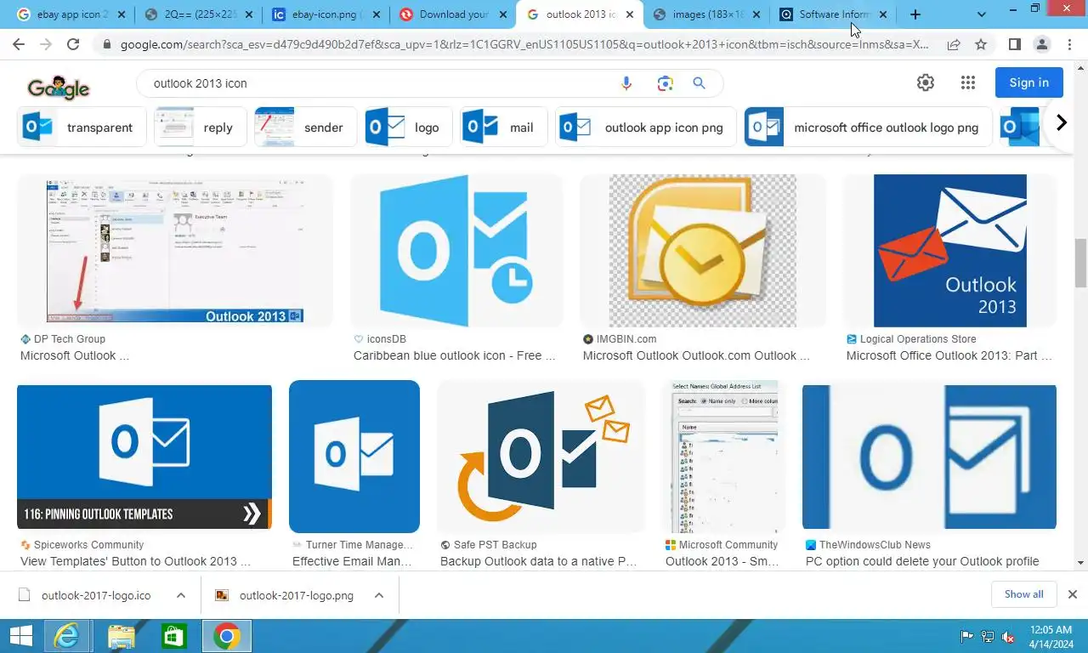Click the Sign in button

(1028, 82)
